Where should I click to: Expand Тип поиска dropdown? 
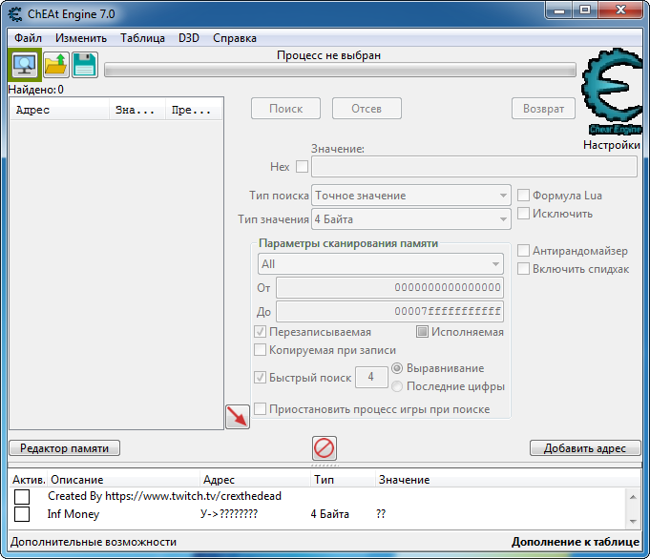pos(410,196)
